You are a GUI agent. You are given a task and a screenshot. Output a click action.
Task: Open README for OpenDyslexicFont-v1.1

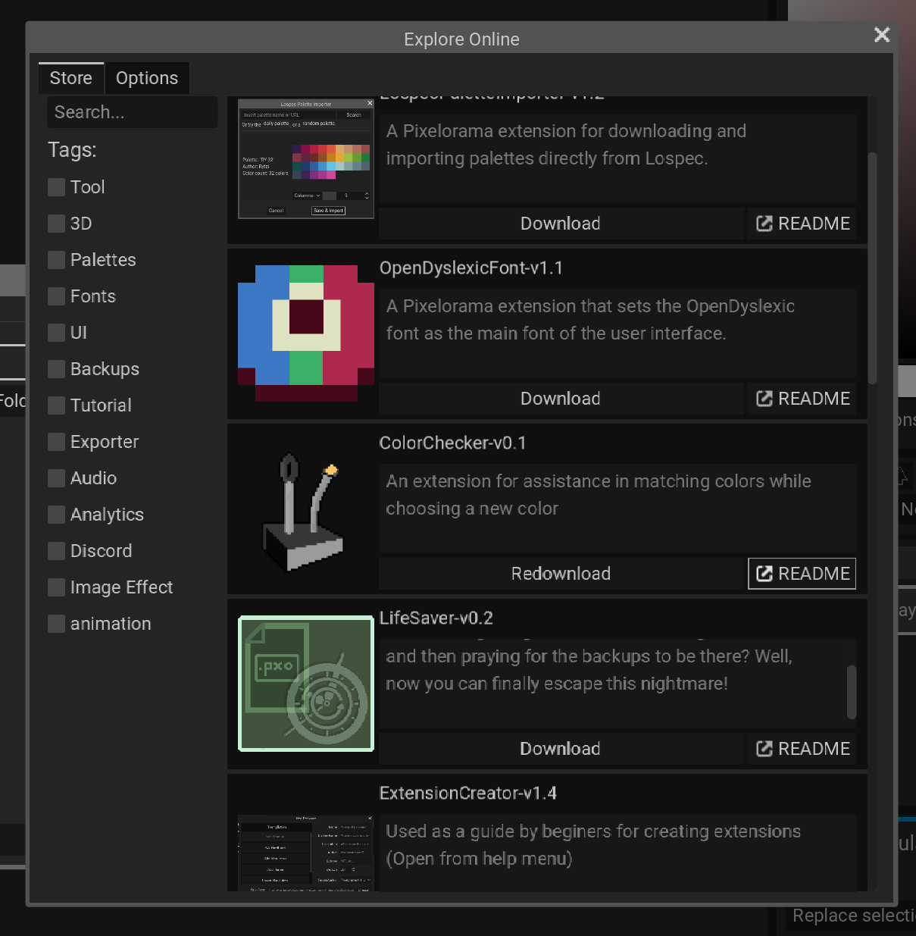802,399
